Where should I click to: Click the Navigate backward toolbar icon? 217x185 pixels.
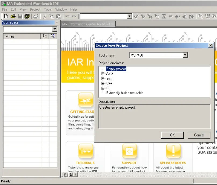[185, 16]
